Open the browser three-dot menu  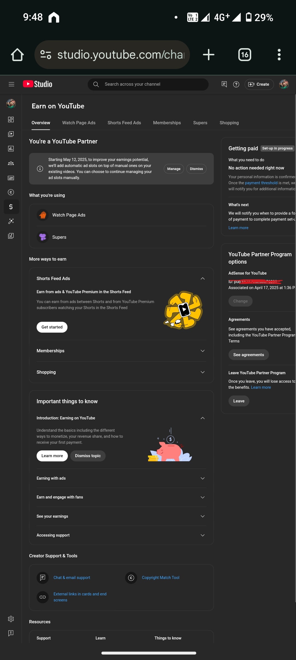[279, 54]
